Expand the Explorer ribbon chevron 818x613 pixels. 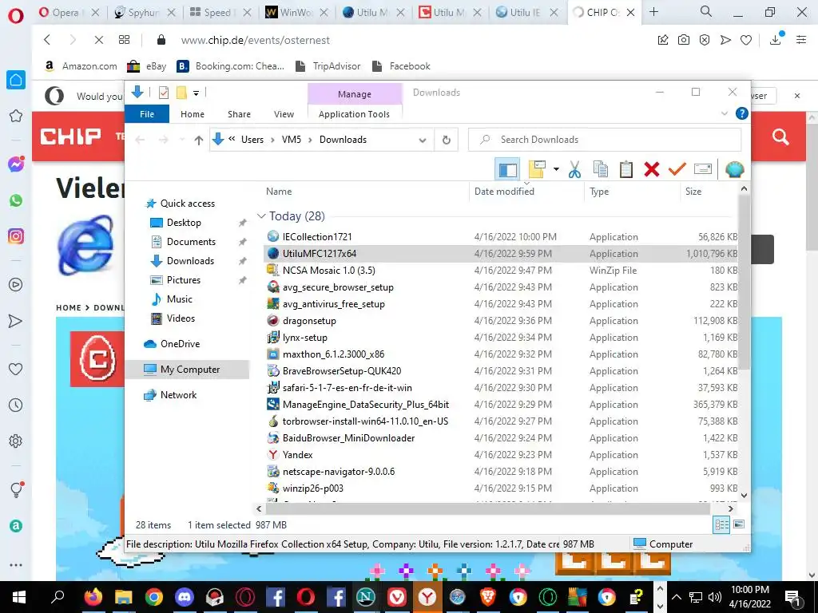[724, 113]
